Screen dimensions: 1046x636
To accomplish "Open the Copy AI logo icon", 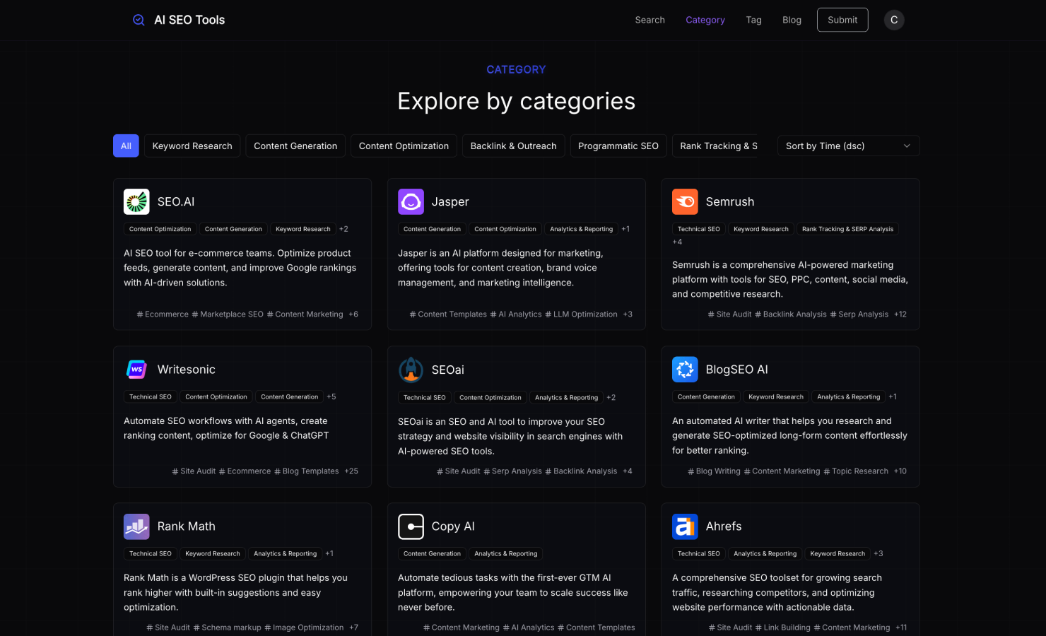I will pos(411,526).
